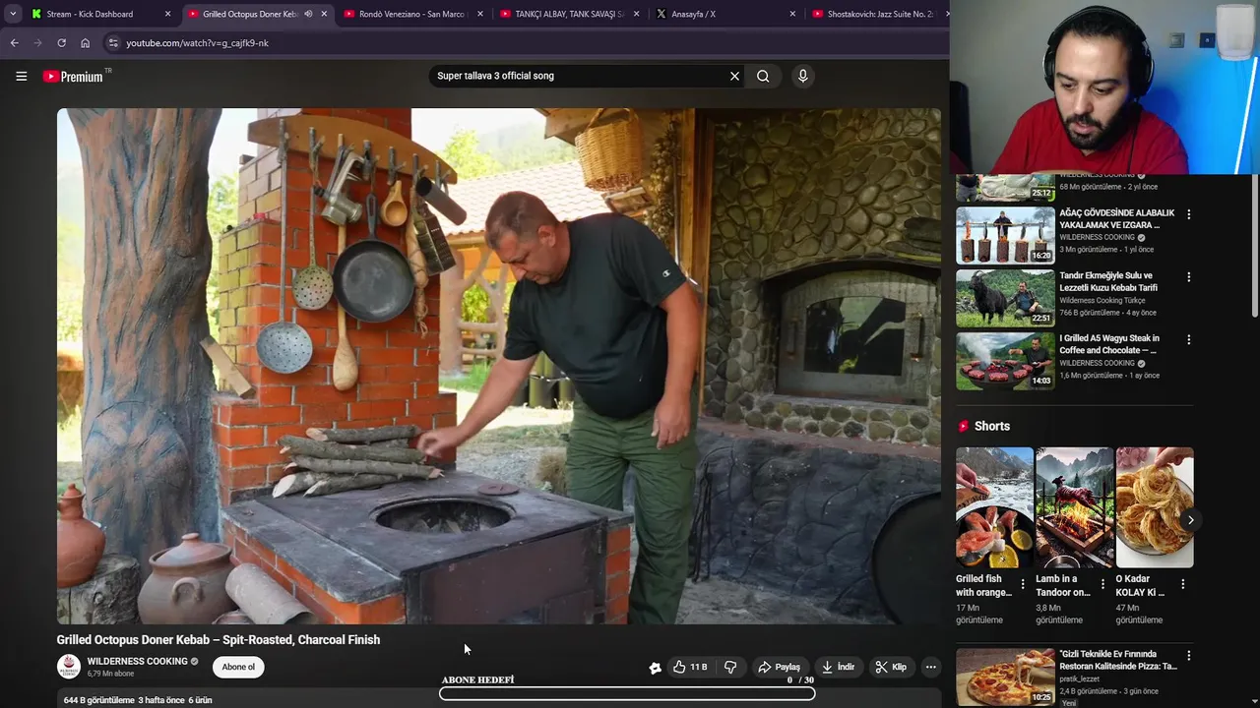Click the sparkle icon left of the like button

655,668
